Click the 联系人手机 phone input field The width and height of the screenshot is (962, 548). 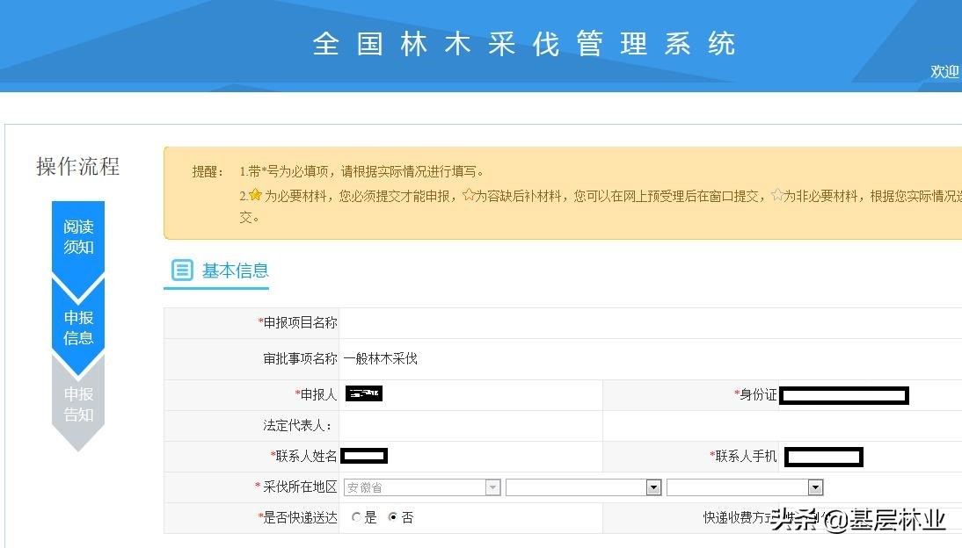tap(823, 456)
